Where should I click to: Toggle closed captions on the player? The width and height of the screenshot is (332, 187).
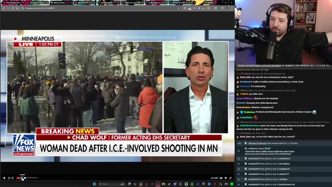pyautogui.click(x=221, y=178)
